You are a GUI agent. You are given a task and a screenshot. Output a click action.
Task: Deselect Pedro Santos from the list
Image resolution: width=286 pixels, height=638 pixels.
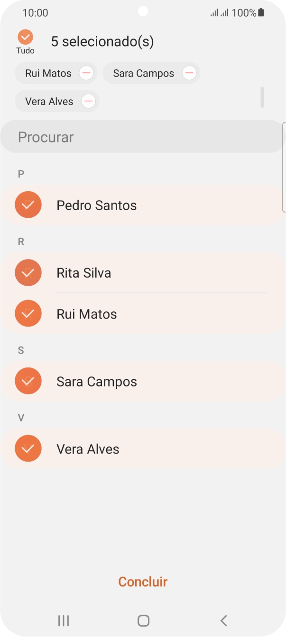coord(28,205)
